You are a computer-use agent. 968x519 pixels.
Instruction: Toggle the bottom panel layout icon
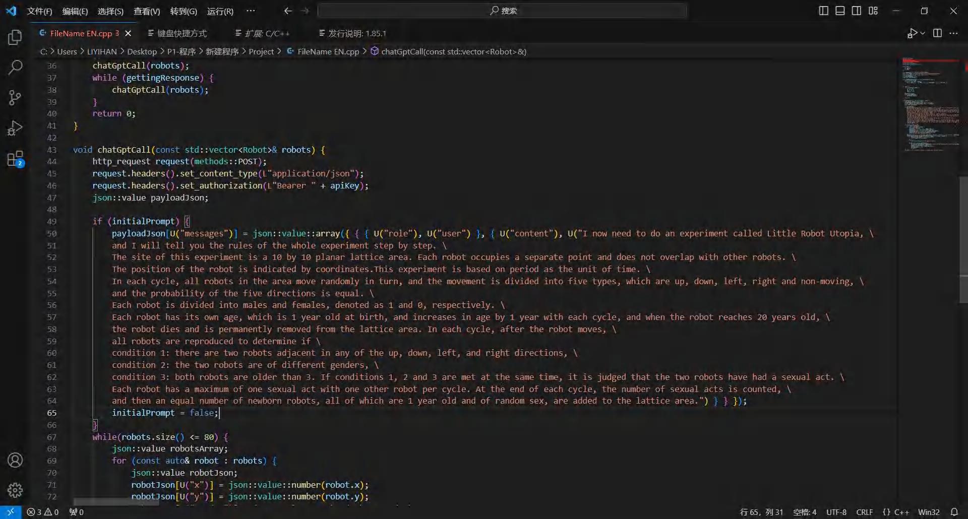[840, 11]
